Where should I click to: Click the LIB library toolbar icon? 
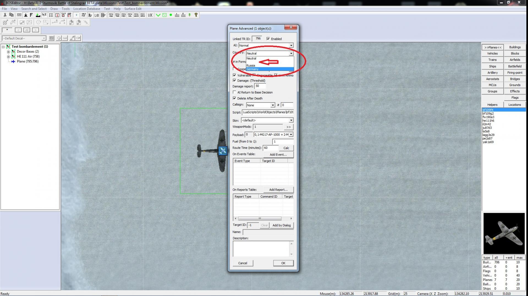pos(97,15)
